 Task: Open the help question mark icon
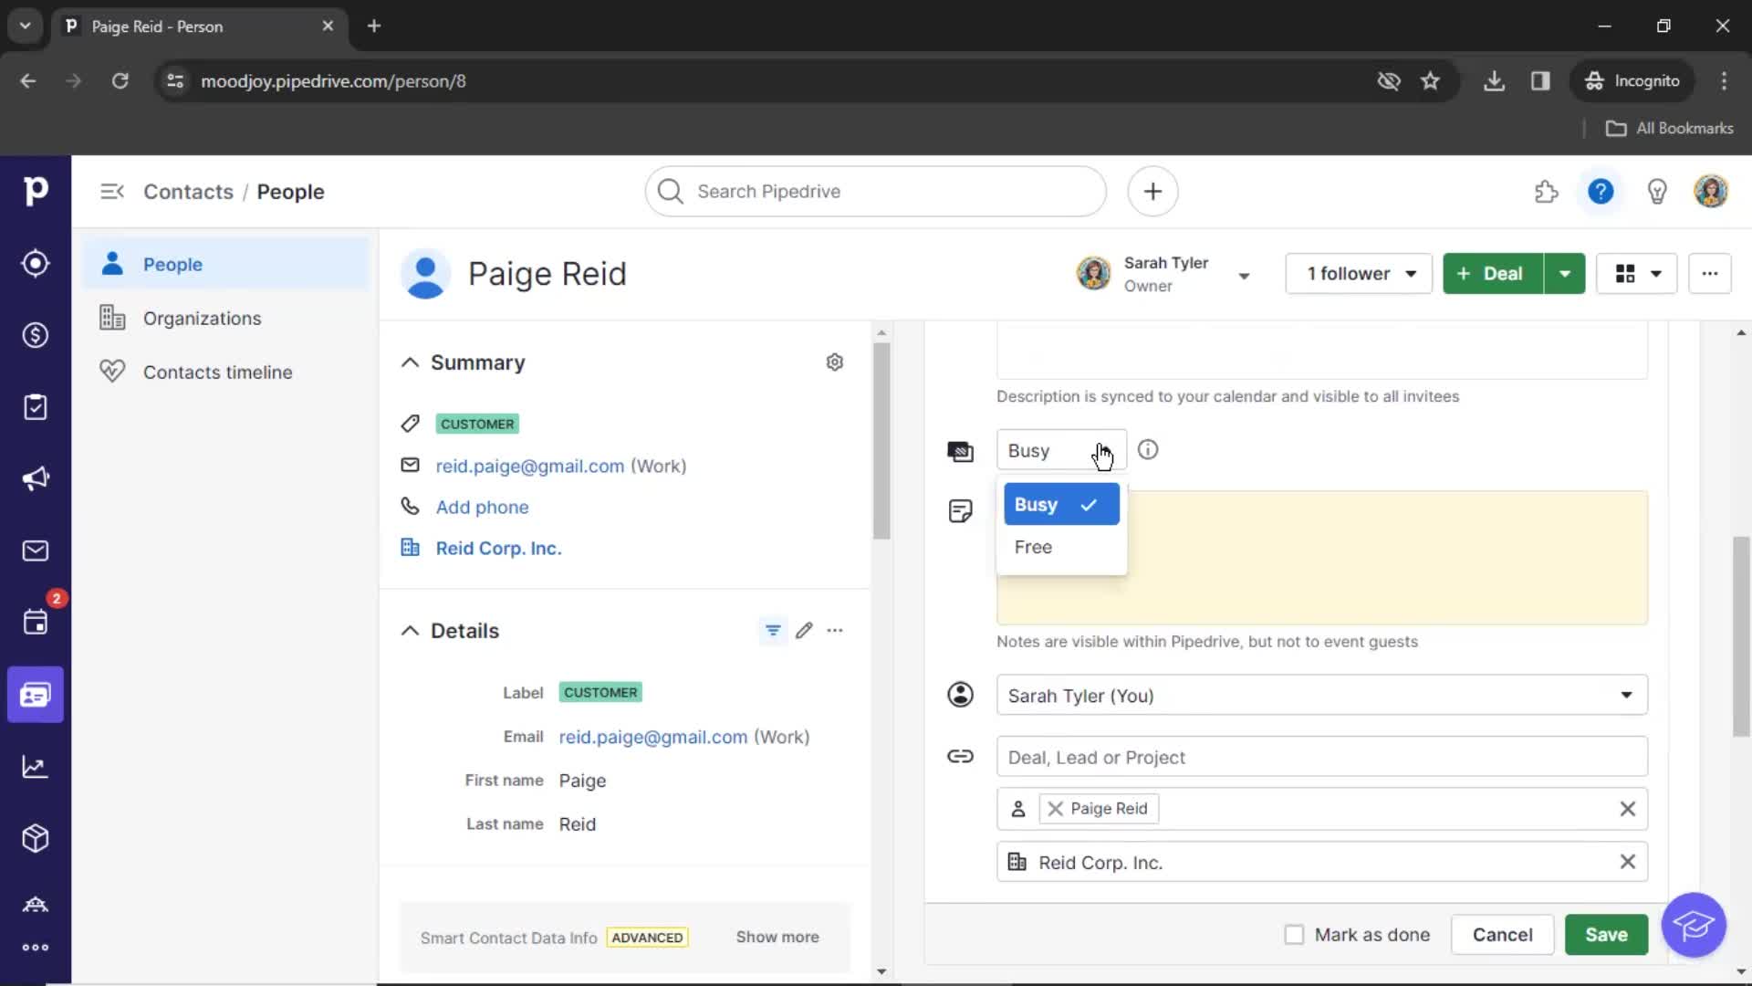[1601, 192]
